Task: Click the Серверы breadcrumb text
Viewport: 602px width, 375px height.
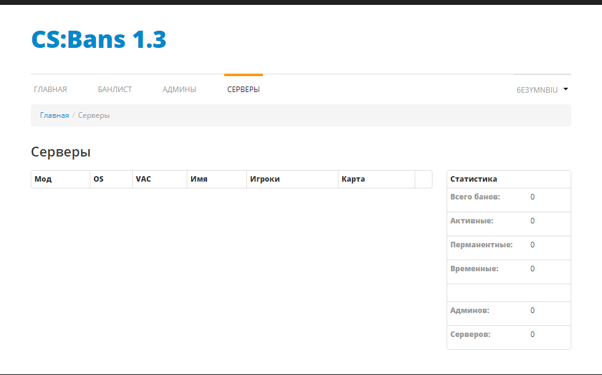Action: [93, 115]
